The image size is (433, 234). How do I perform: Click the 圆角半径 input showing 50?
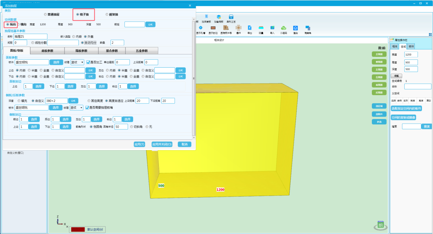tap(121, 127)
